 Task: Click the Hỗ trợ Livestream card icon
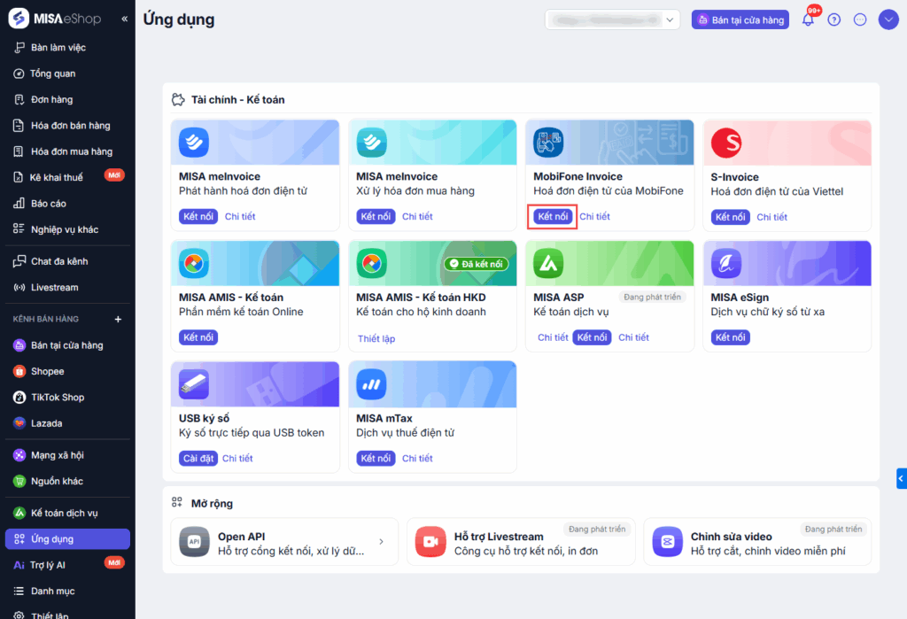tap(430, 541)
